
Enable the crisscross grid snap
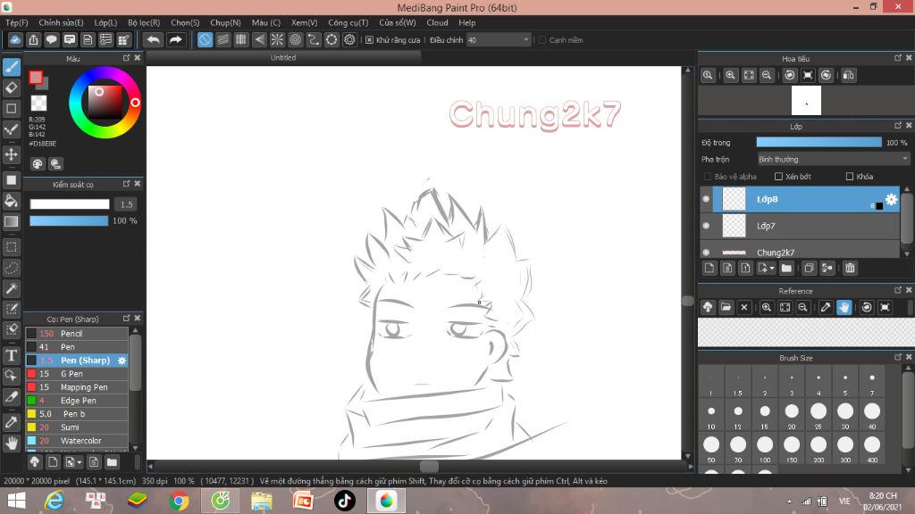[241, 39]
